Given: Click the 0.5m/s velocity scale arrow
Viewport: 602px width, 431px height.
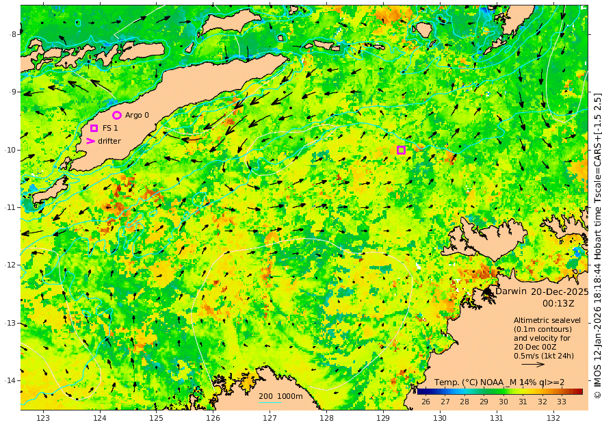Looking at the screenshot, I should pyautogui.click(x=533, y=364).
